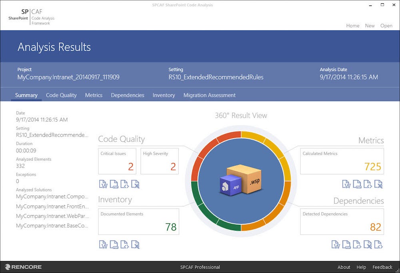400x273 pixels.
Task: Open the About link in the footer
Action: click(344, 267)
